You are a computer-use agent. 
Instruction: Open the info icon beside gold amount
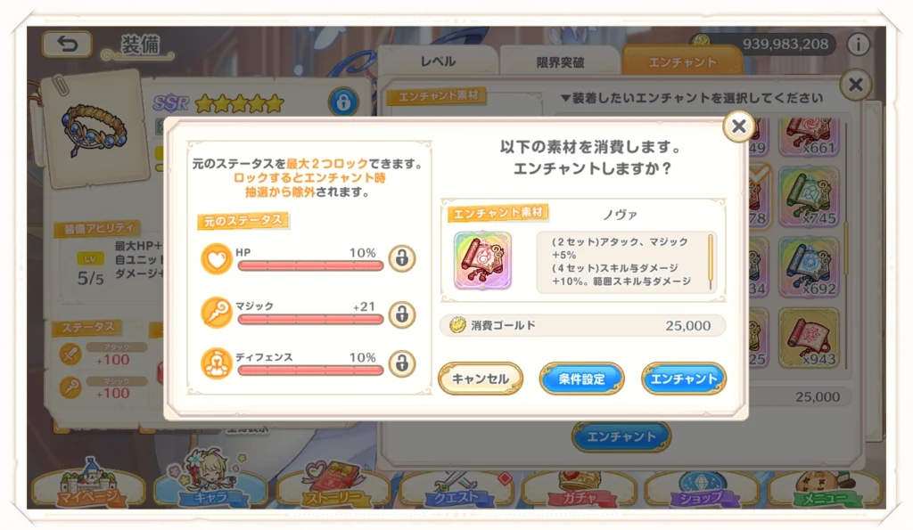click(859, 45)
